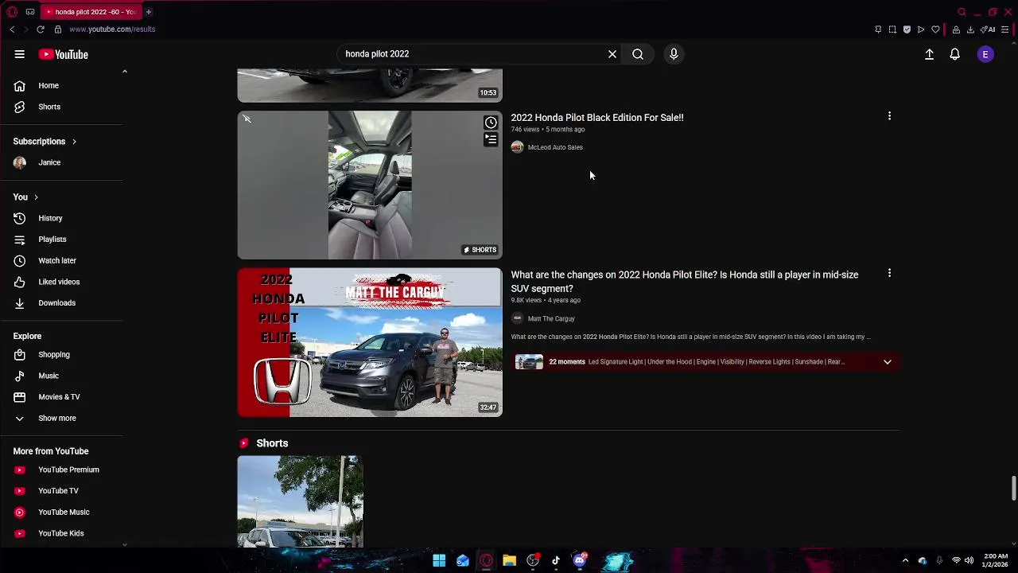Open the McLeod Auto Sales channel
This screenshot has height=573, width=1018.
tap(555, 147)
